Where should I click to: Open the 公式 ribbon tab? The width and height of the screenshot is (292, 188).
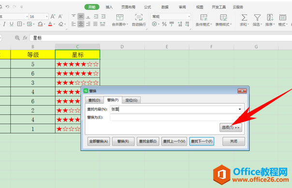click(147, 7)
